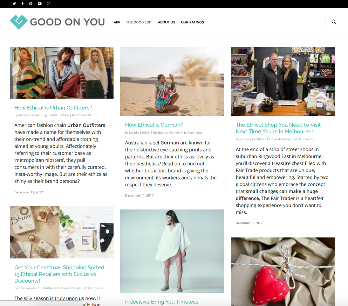Open the Pinterest social icon

(x=30, y=3)
